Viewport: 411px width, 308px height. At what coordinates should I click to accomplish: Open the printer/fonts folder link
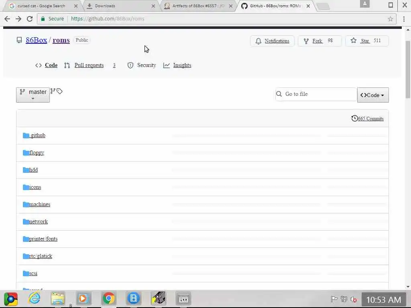click(43, 239)
